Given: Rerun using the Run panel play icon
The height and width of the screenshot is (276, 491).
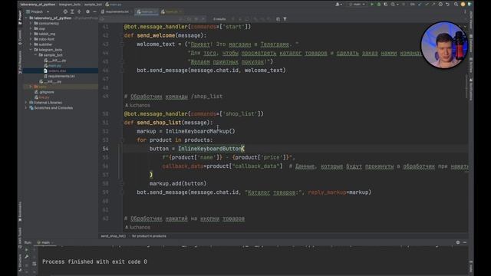Looking at the screenshot, I should 27,250.
